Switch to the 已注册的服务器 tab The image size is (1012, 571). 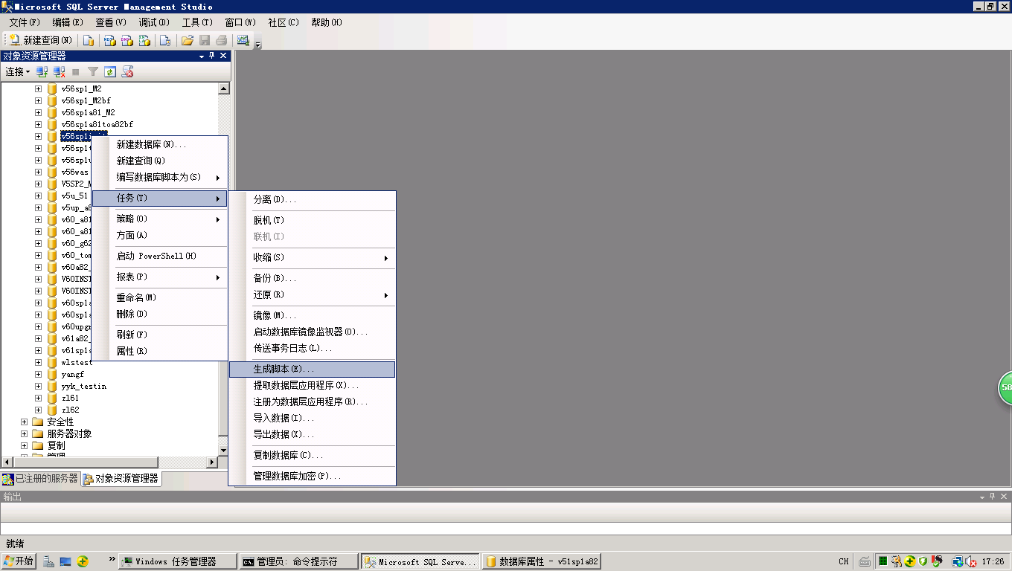coord(41,479)
